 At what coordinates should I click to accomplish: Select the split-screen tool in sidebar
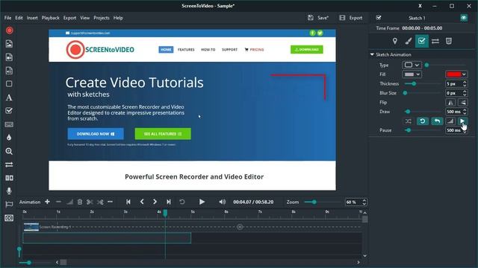pyautogui.click(x=9, y=178)
